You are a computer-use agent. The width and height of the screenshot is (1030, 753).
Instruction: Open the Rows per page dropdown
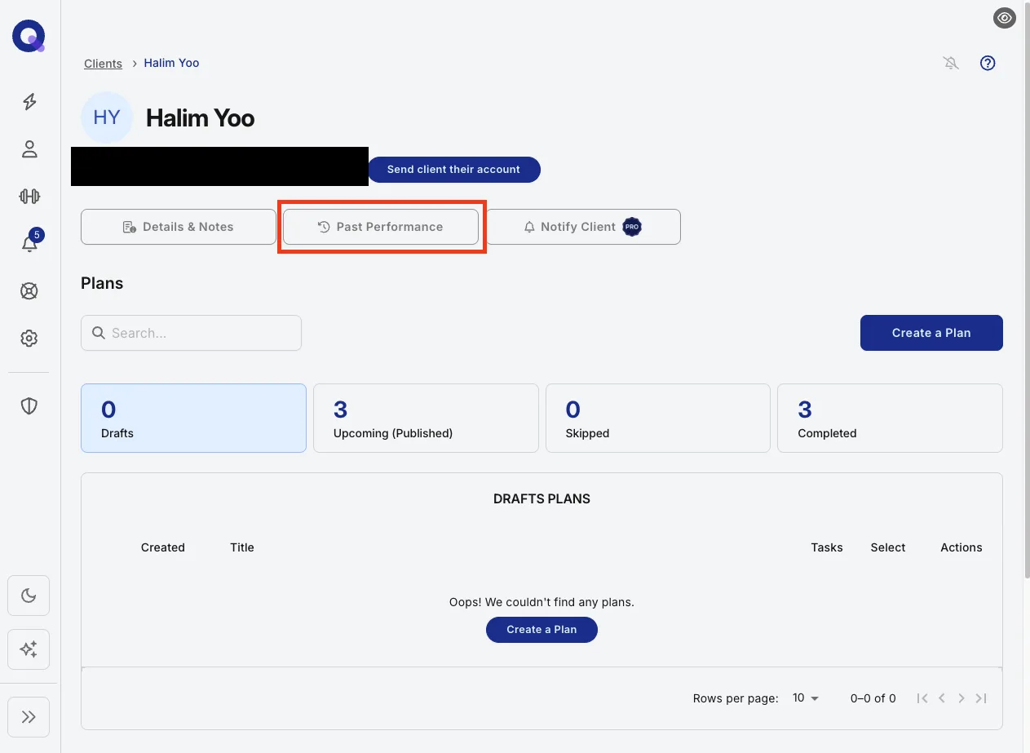806,698
